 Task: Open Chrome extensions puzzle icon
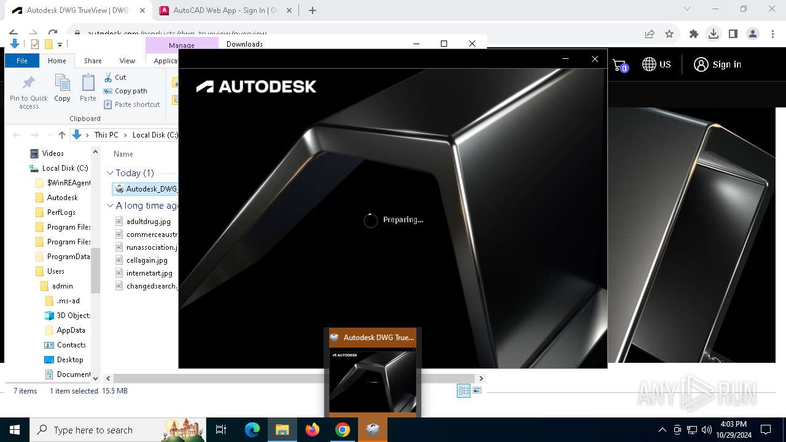(694, 34)
